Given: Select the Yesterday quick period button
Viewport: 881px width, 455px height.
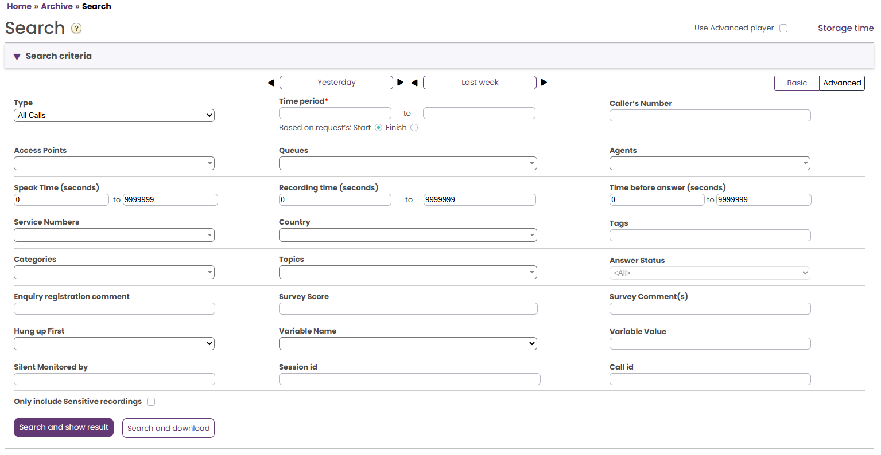Looking at the screenshot, I should click(x=336, y=83).
